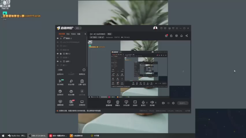The width and height of the screenshot is (246, 138).
Task: Open the cube assistant tool in toolbox
Action: point(60,92)
